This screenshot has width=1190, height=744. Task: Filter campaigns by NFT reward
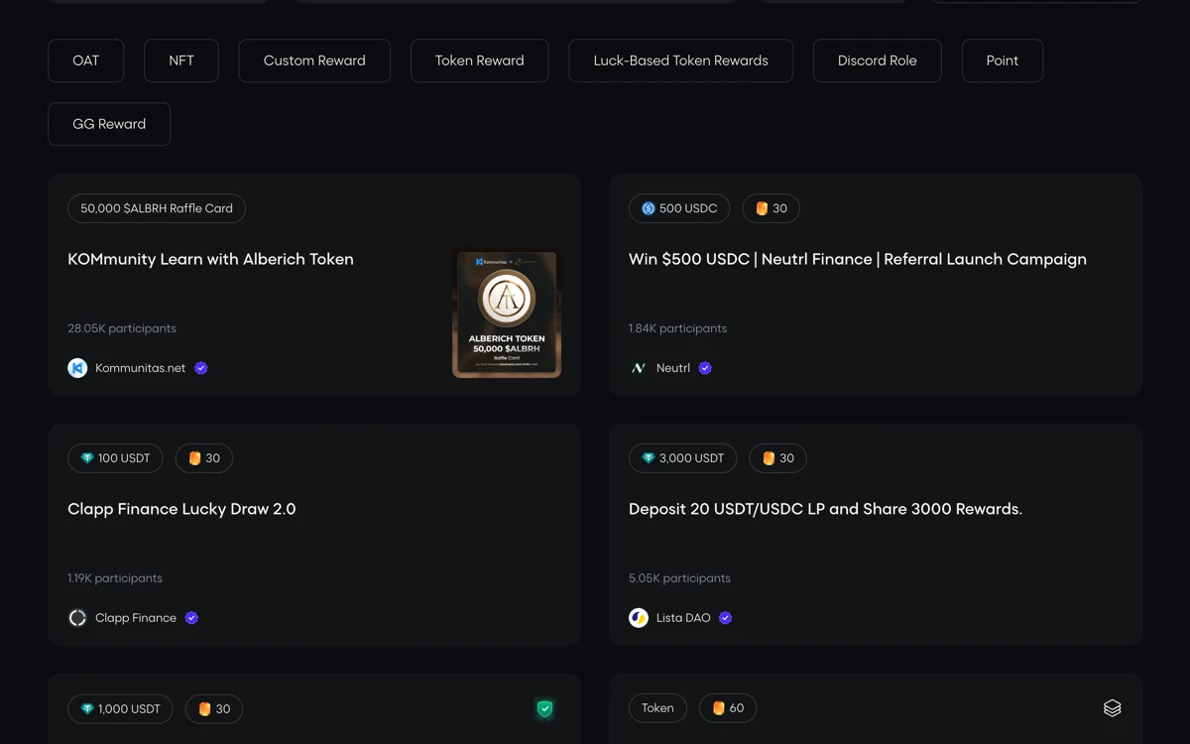click(x=181, y=61)
